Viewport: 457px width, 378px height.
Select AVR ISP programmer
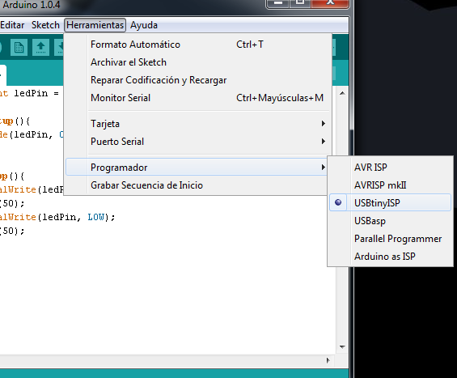(390, 168)
